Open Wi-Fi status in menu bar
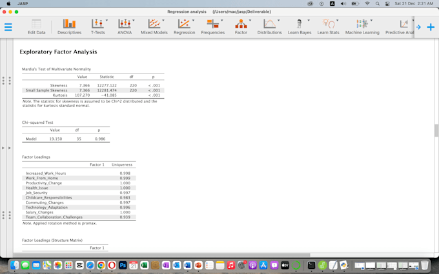 tap(367, 4)
